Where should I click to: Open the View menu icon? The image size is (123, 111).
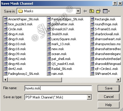[106, 11]
